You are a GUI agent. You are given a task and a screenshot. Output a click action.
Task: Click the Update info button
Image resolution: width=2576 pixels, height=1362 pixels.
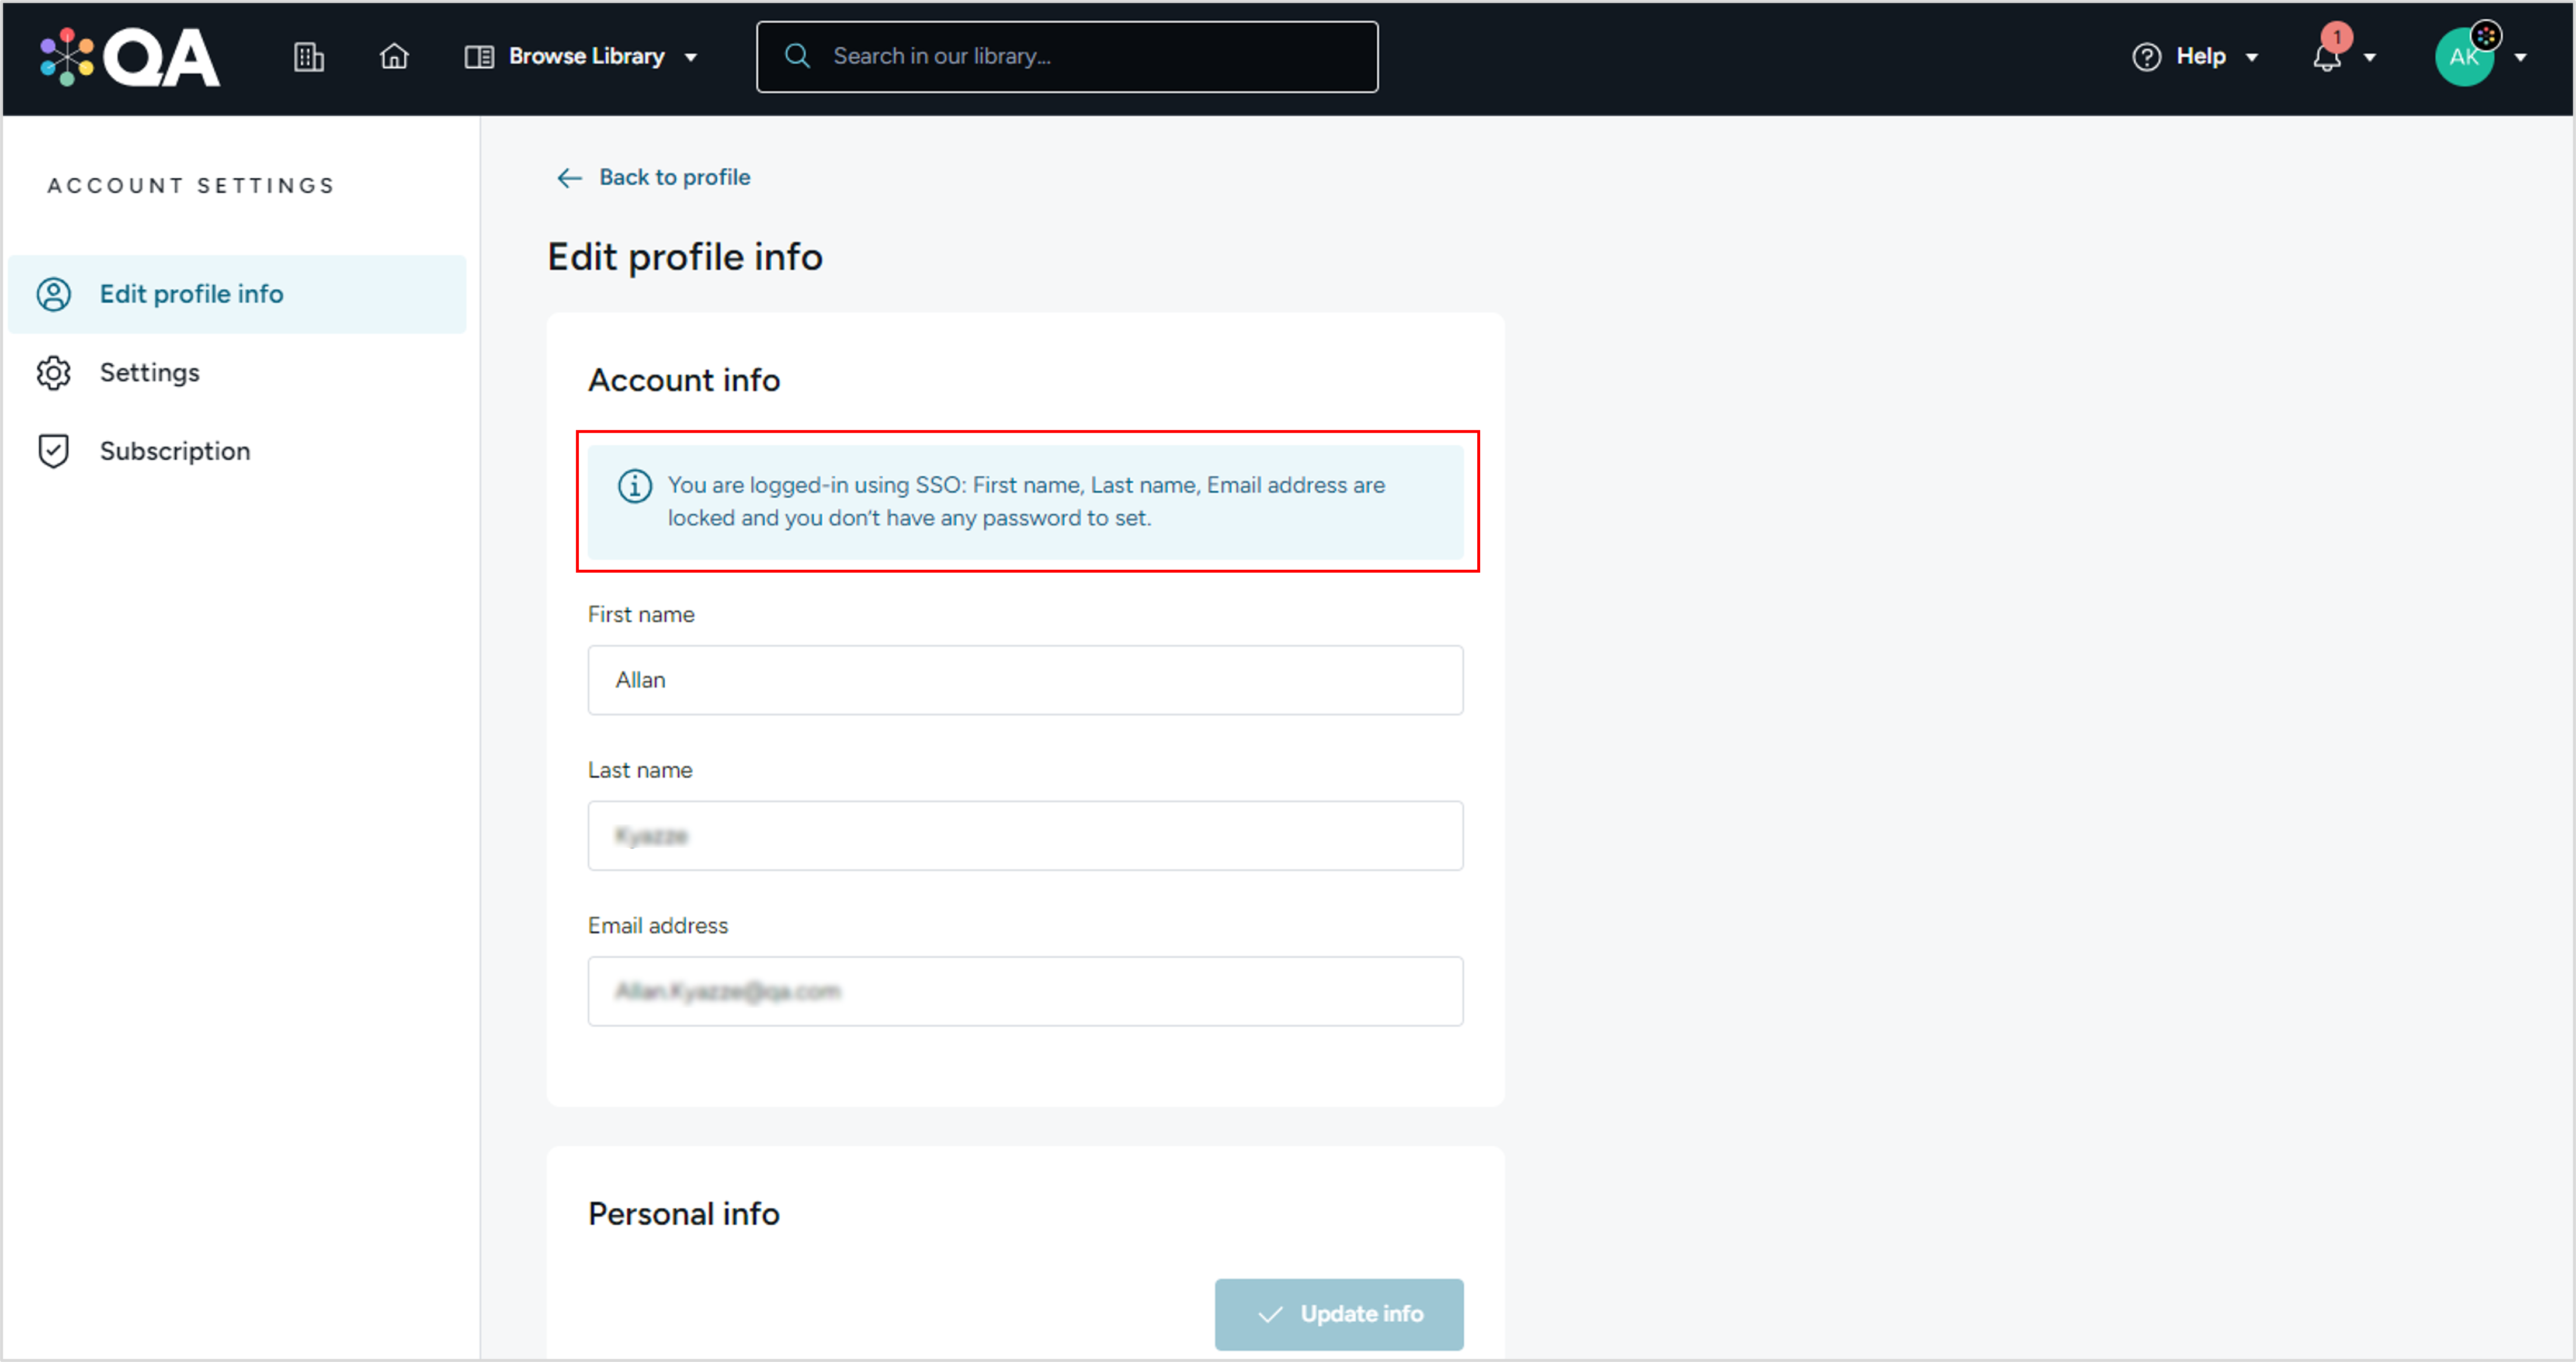[x=1339, y=1315]
